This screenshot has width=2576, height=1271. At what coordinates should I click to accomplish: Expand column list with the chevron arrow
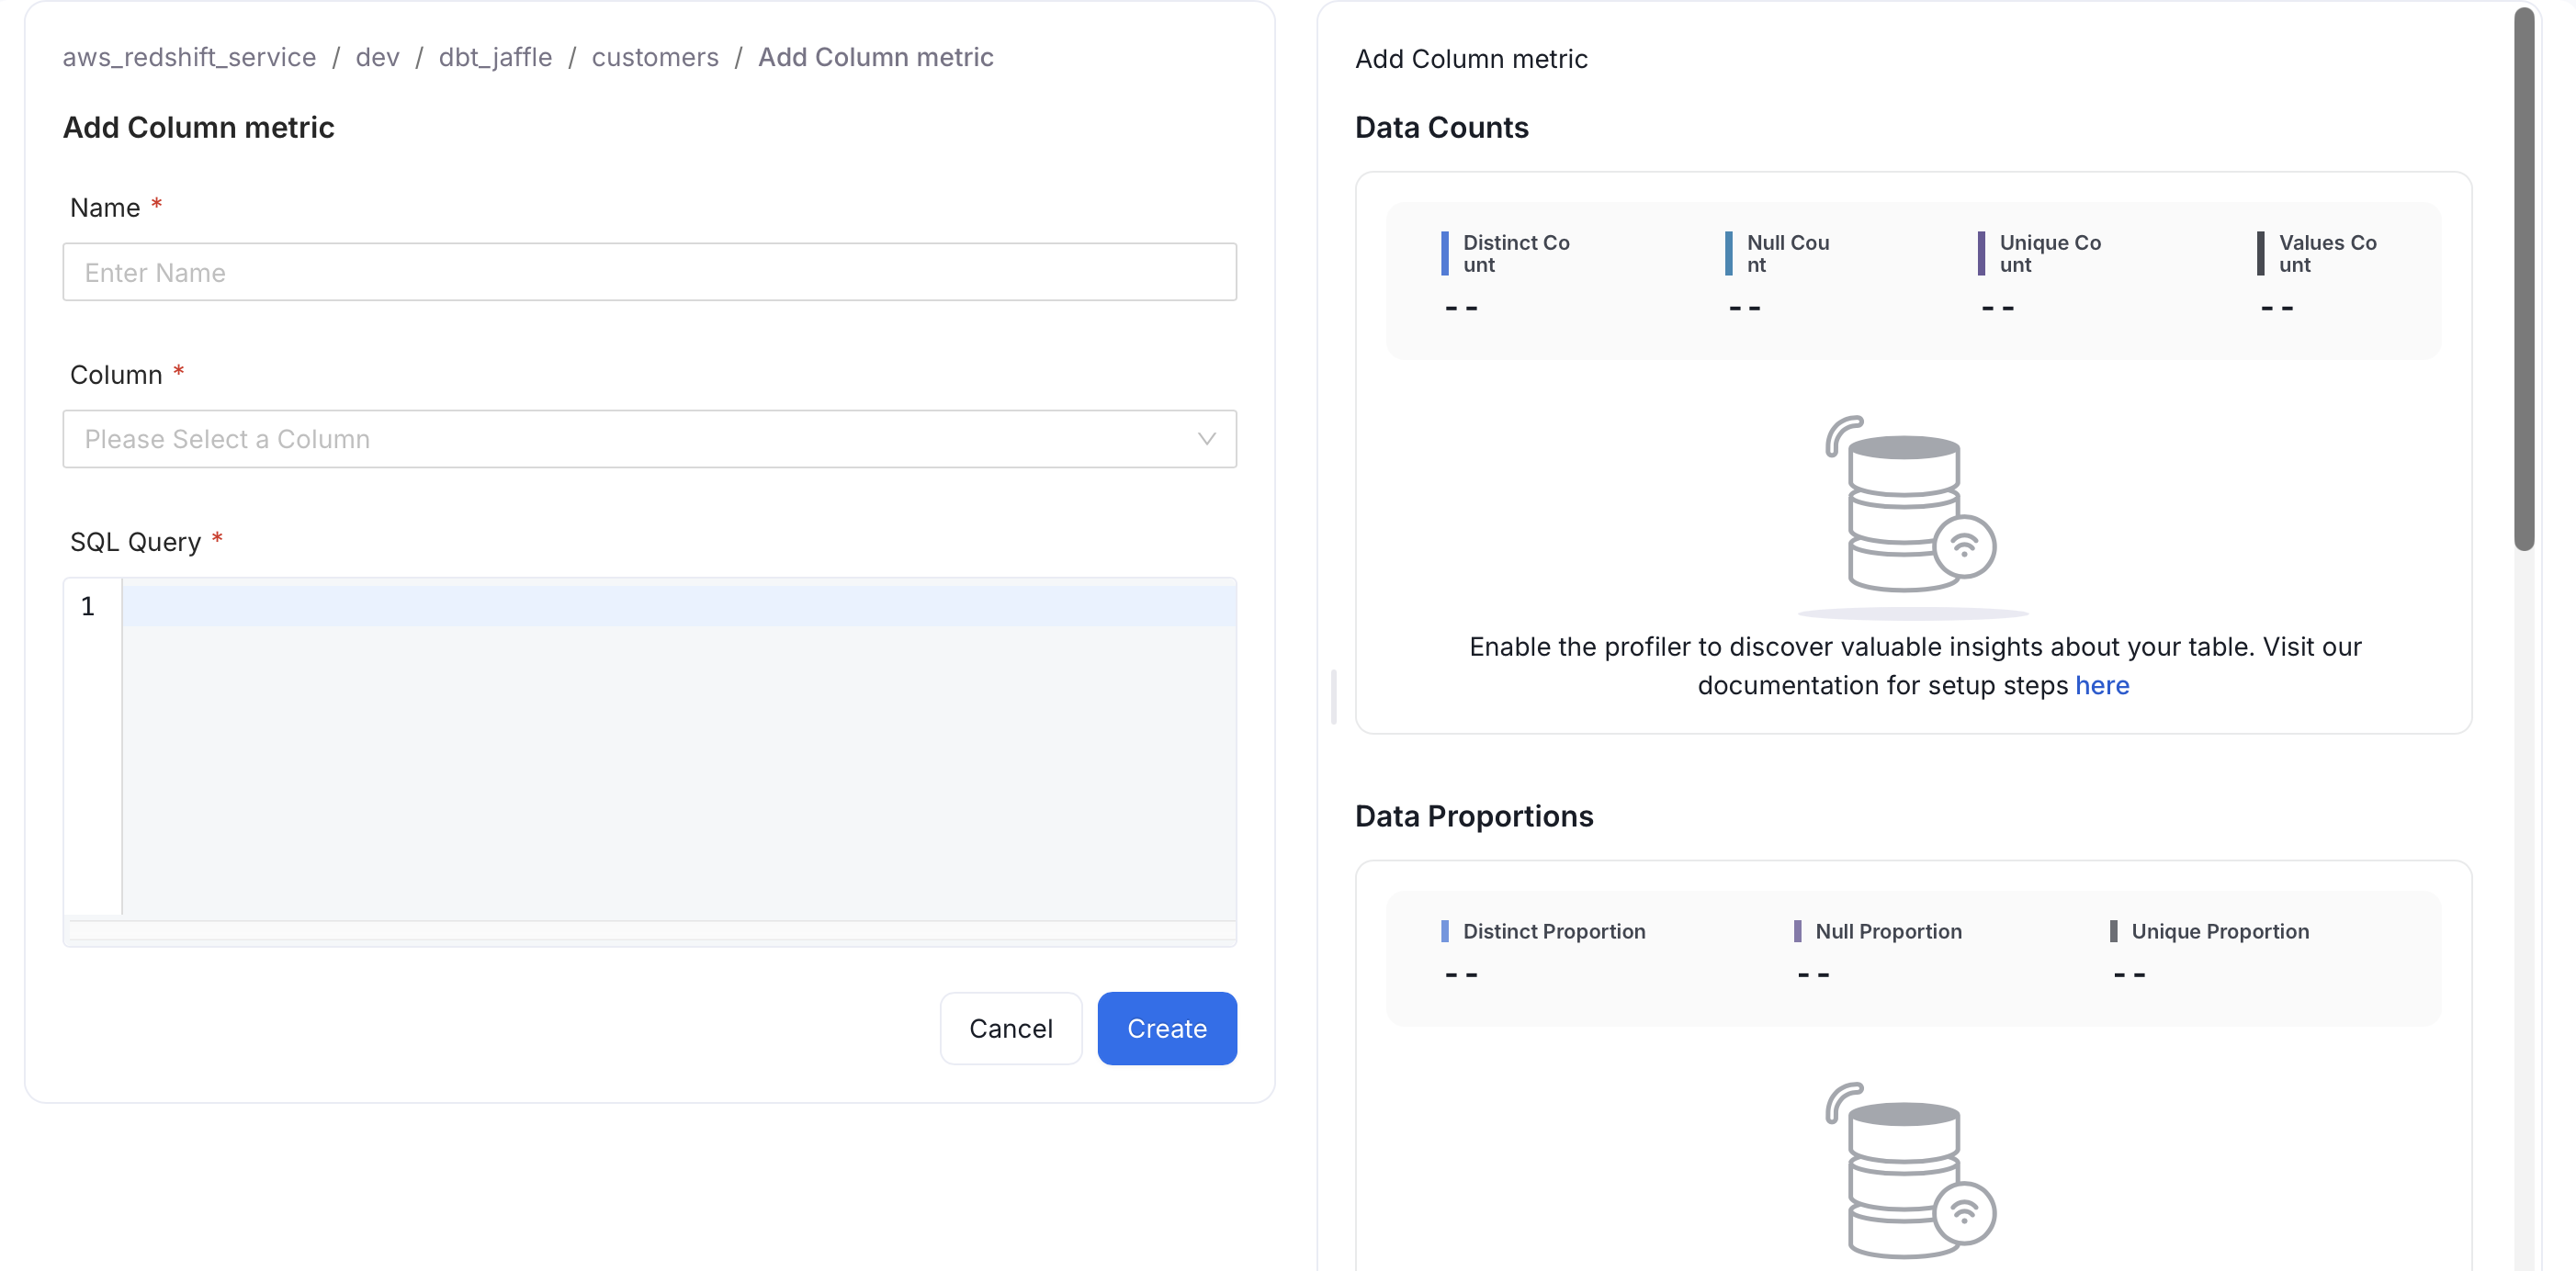(1206, 439)
